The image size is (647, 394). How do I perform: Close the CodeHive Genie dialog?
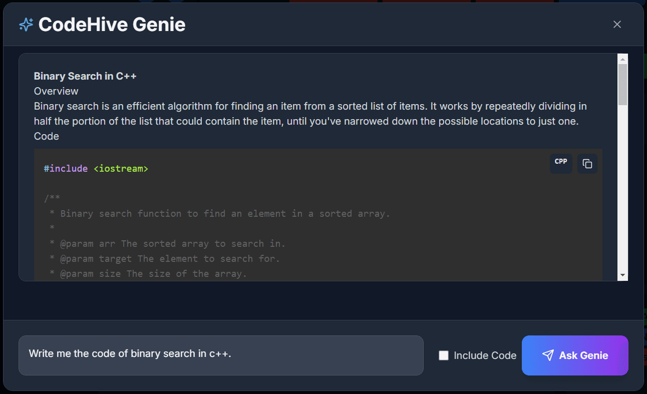click(x=617, y=25)
